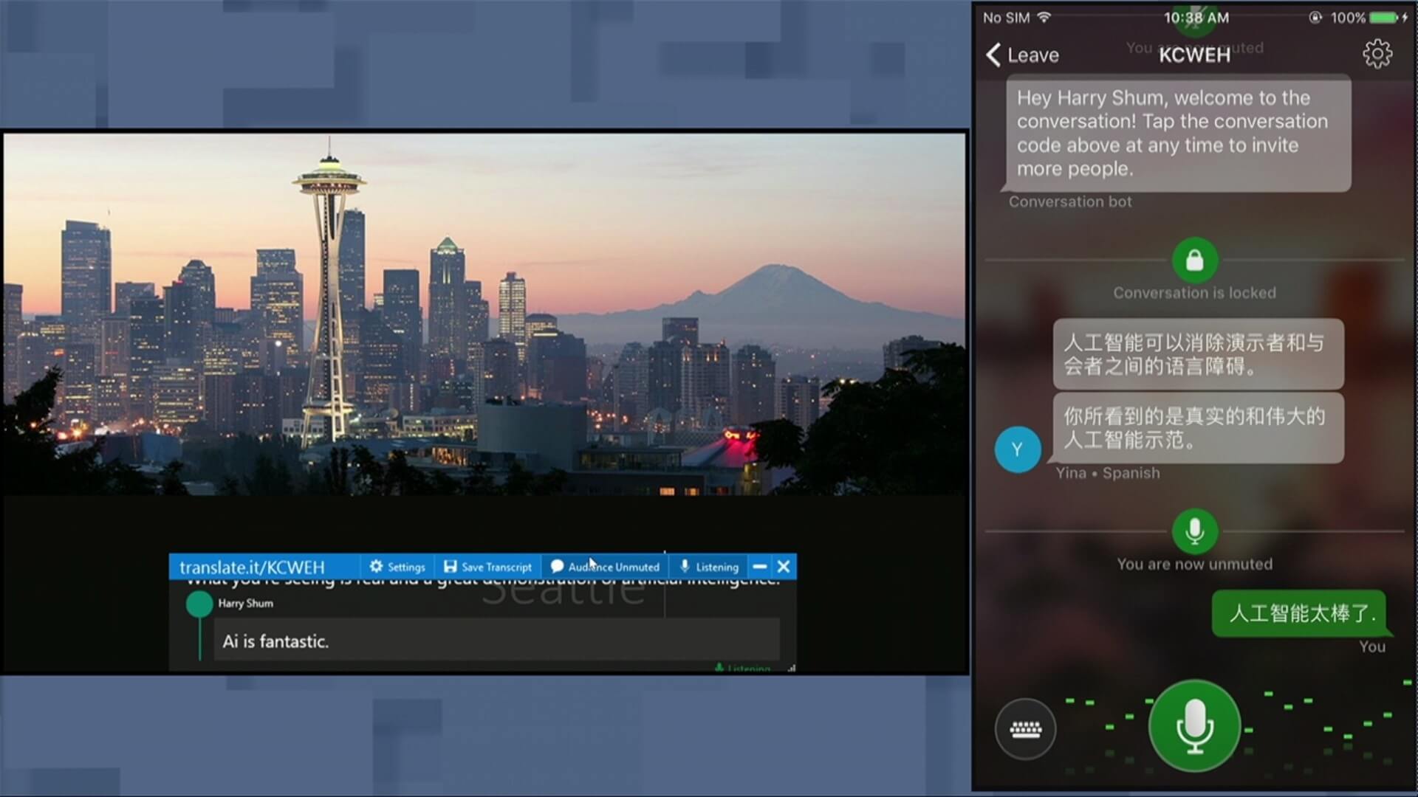Toggle the Listening microphone button

coord(708,567)
